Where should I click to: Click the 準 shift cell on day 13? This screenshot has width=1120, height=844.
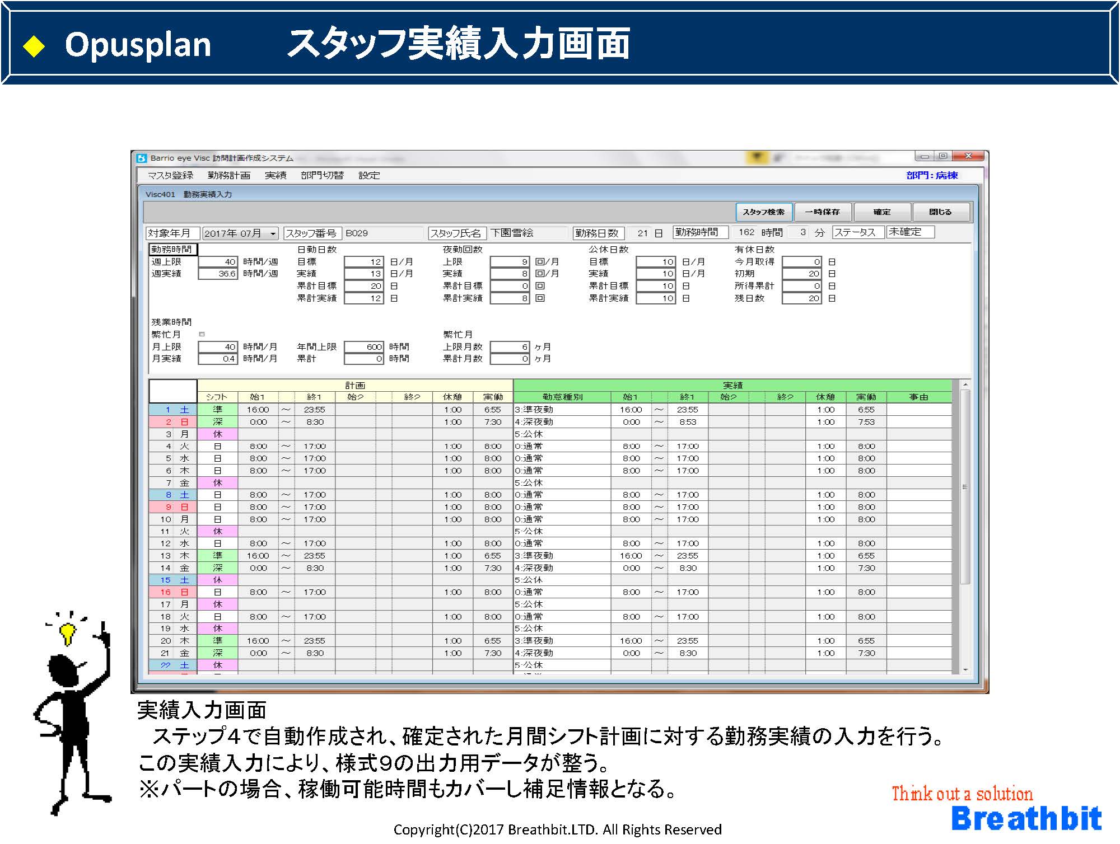coord(217,556)
